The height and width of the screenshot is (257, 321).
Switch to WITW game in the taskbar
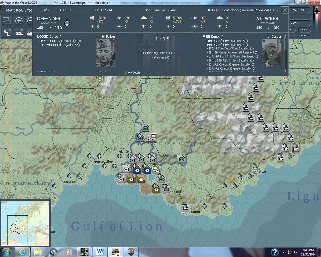pyautogui.click(x=115, y=252)
